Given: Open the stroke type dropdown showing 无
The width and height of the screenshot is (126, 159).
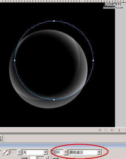Looking at the screenshot, I should pos(35,152).
